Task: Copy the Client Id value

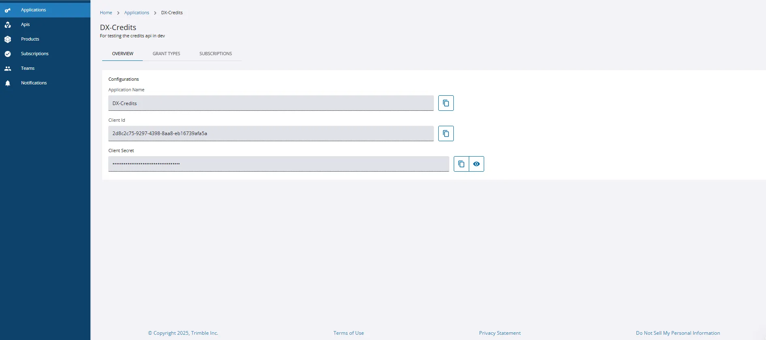Action: tap(446, 133)
